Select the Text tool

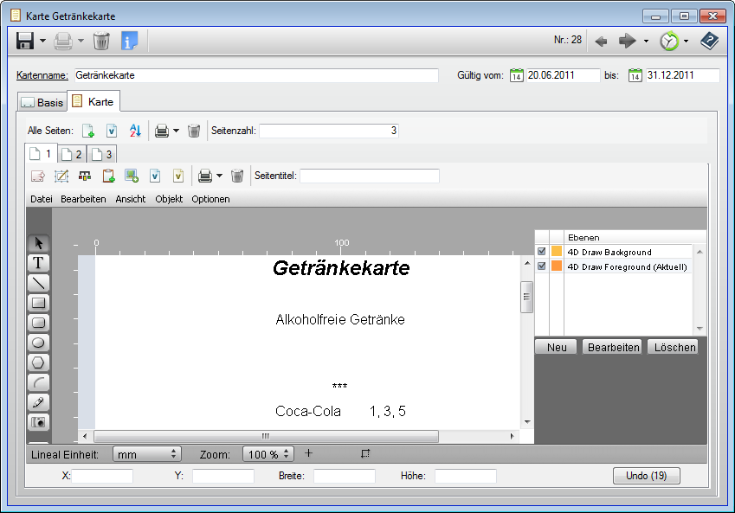38,262
